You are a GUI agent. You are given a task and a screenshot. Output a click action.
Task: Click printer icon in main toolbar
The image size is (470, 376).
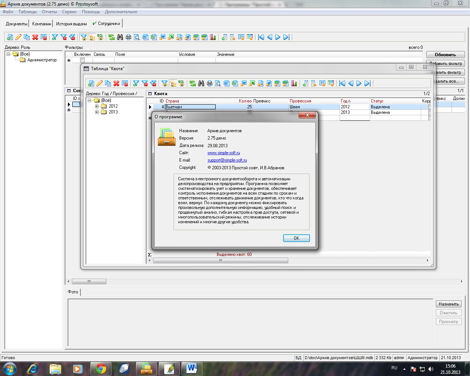128,37
